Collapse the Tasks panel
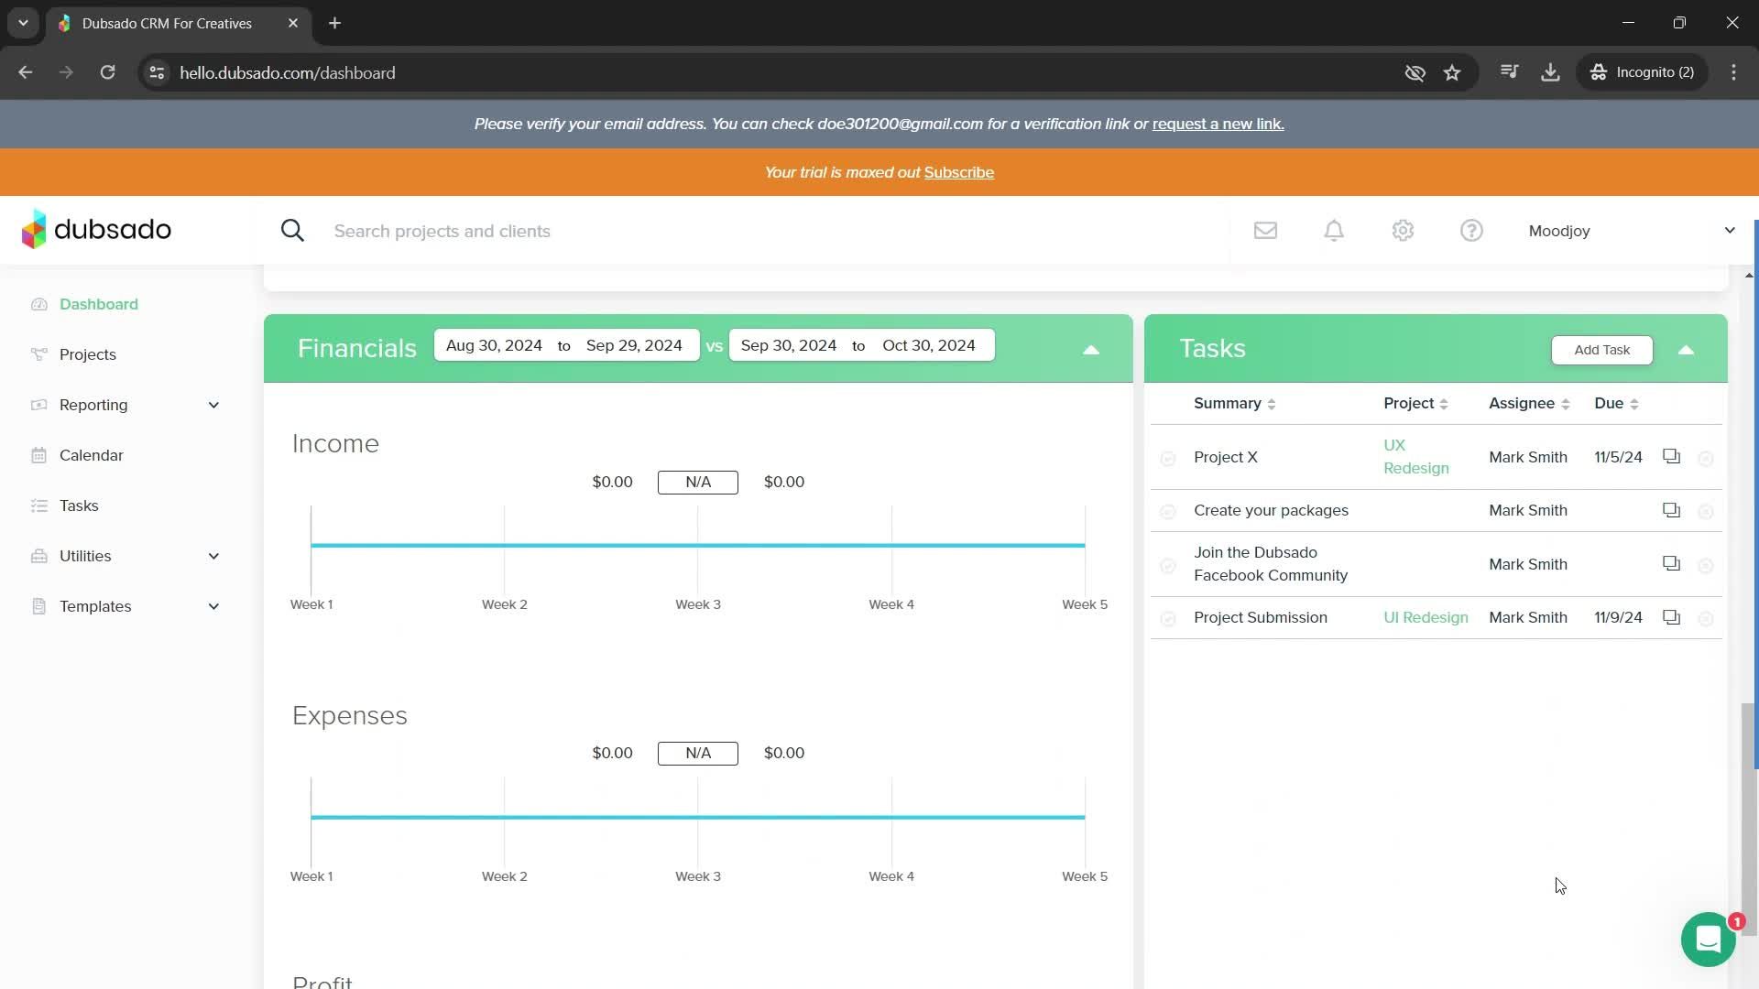This screenshot has width=1759, height=989. (1686, 350)
